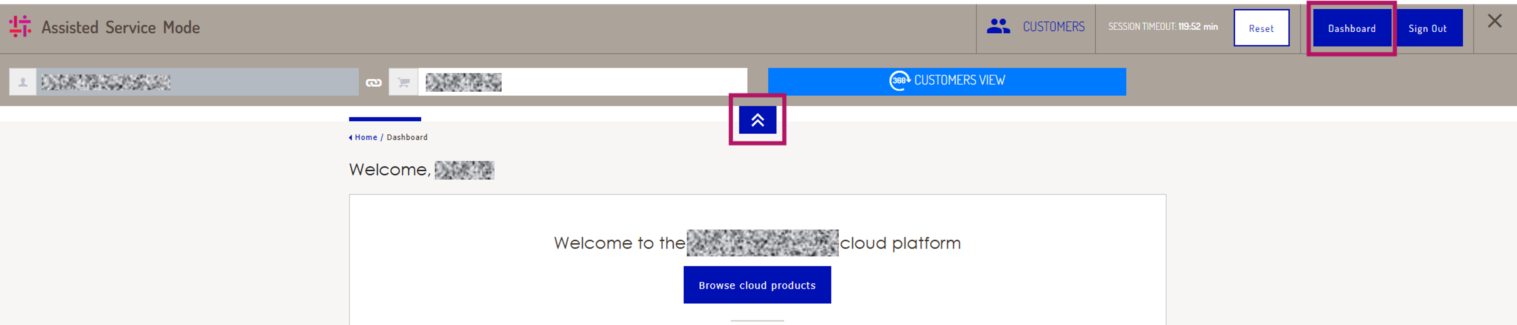Open the CUSTOMERS link in header
The width and height of the screenshot is (1517, 325).
pyautogui.click(x=1053, y=27)
